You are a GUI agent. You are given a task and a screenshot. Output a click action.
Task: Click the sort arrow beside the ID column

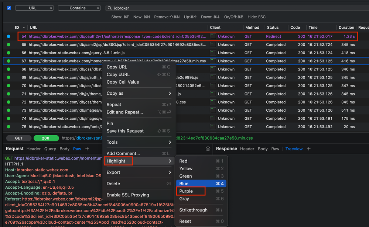[x=24, y=28]
